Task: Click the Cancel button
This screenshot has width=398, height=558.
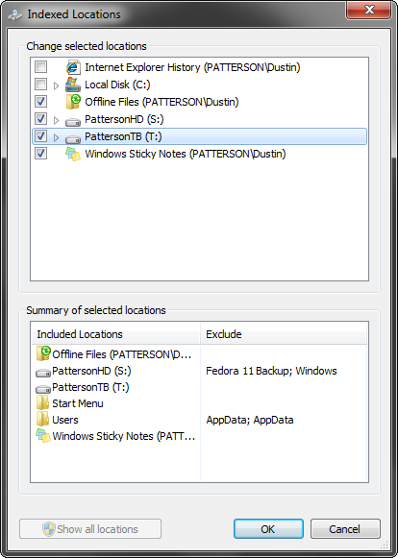Action: tap(345, 529)
